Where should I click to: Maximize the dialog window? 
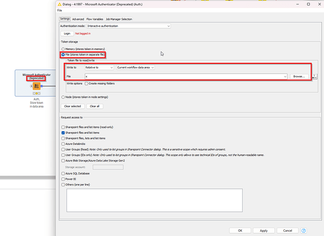tap(308, 4)
